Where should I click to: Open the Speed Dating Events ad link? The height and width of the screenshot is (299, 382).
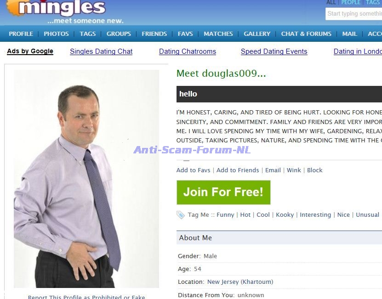274,51
